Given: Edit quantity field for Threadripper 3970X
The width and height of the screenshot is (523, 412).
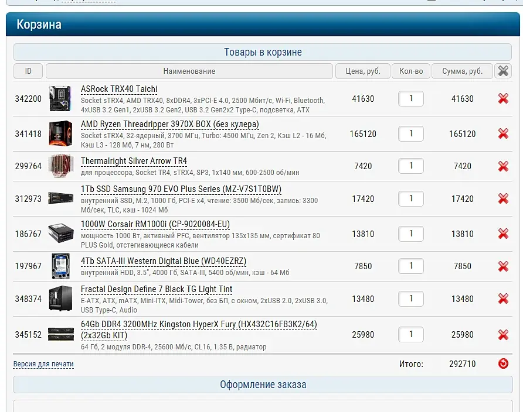Looking at the screenshot, I should (x=411, y=133).
